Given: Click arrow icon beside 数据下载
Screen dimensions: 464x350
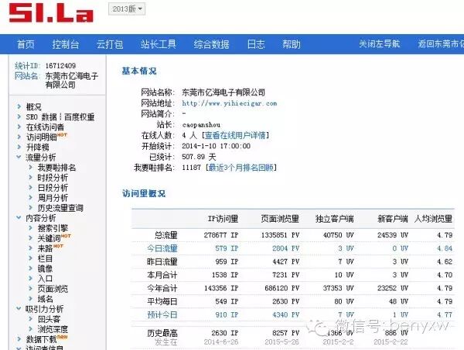Looking at the screenshot, I should [x=19, y=339].
